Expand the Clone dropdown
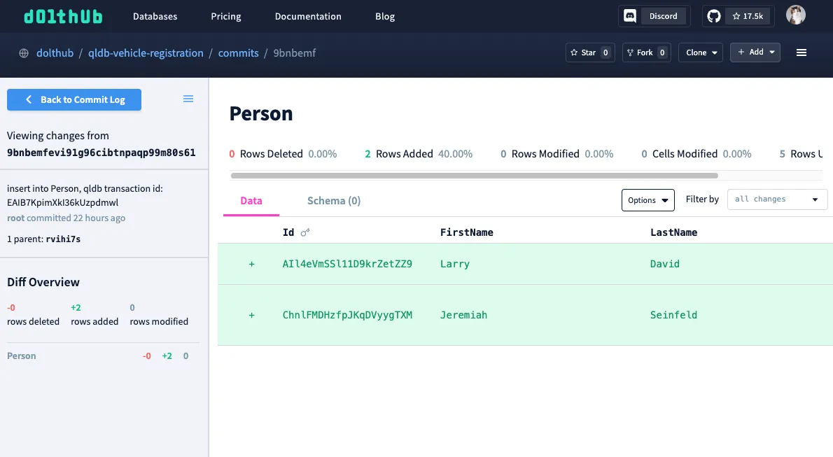Viewport: 833px width, 457px height. pos(701,52)
